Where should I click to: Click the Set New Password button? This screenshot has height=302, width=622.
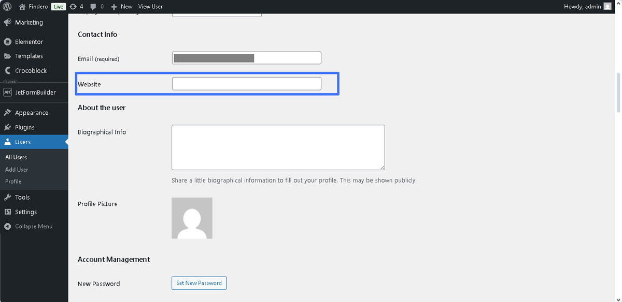[x=199, y=283]
